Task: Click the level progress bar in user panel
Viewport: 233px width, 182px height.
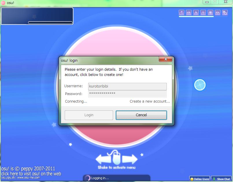Action: [50, 23]
